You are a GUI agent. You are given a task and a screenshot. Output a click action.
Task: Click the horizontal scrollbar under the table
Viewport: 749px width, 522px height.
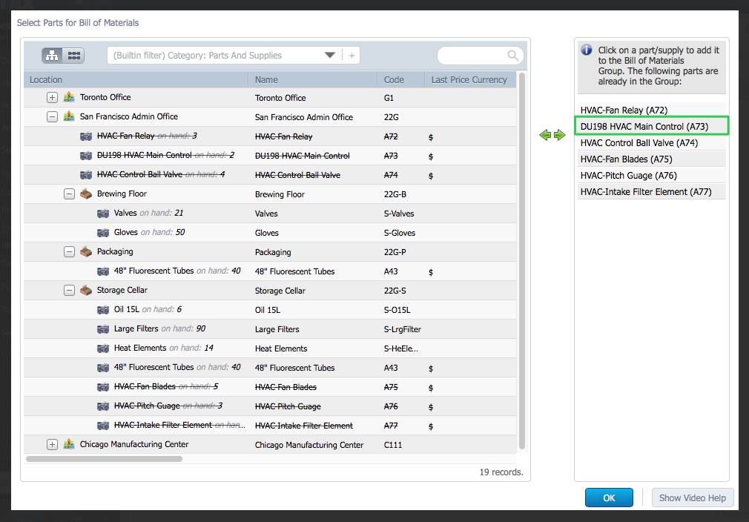(104, 459)
